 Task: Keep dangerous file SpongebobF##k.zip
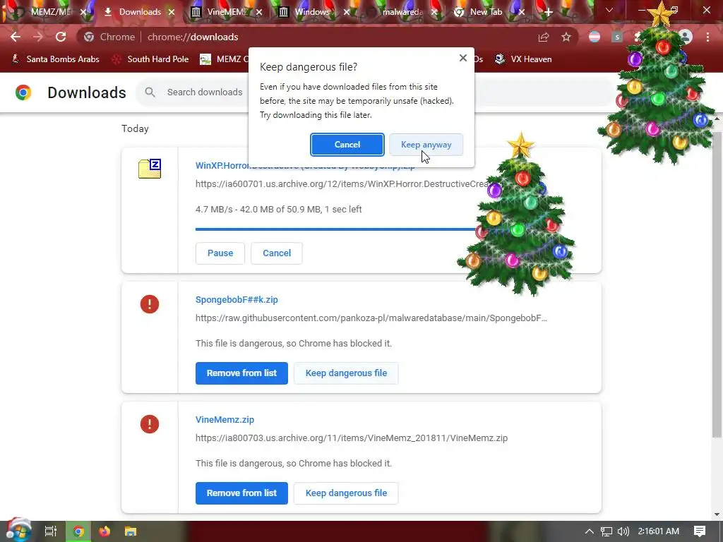346,373
